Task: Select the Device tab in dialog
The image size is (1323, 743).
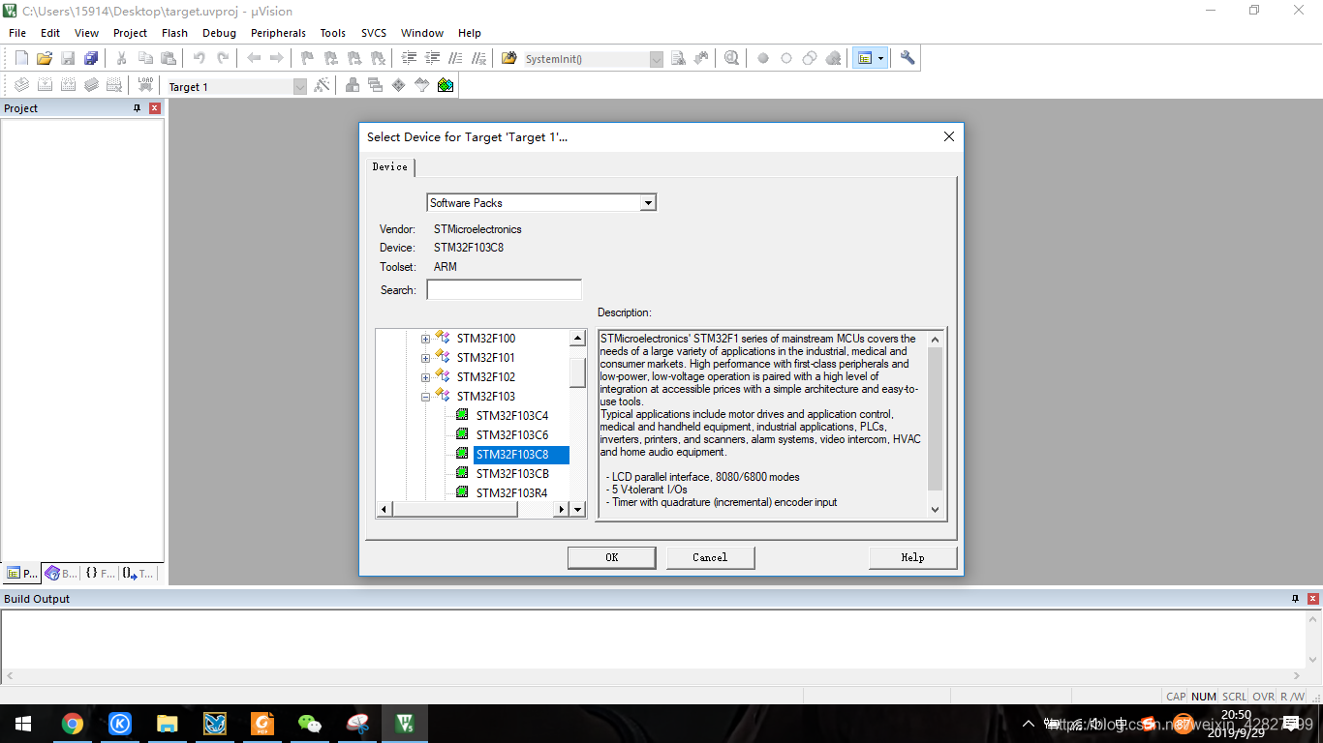Action: click(390, 166)
